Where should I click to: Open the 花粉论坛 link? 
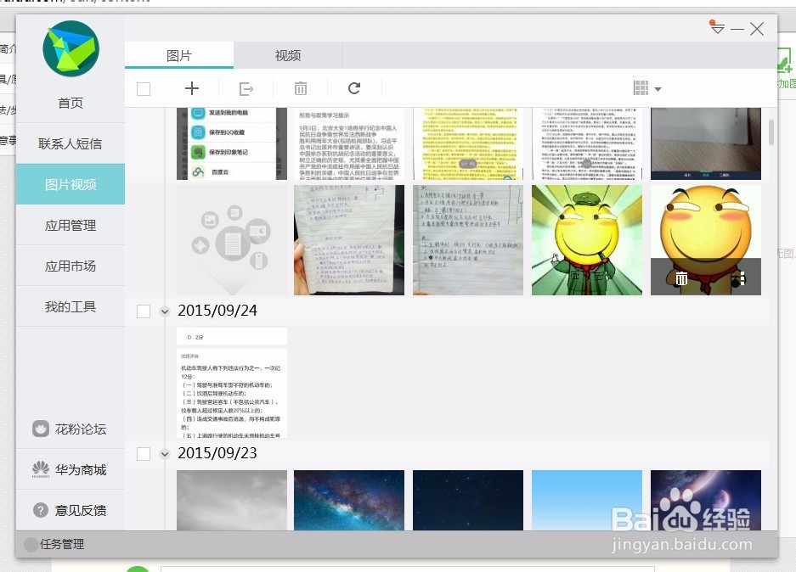click(x=71, y=429)
